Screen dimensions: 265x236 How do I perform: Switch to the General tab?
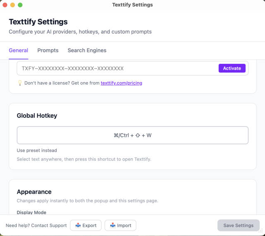tap(18, 50)
